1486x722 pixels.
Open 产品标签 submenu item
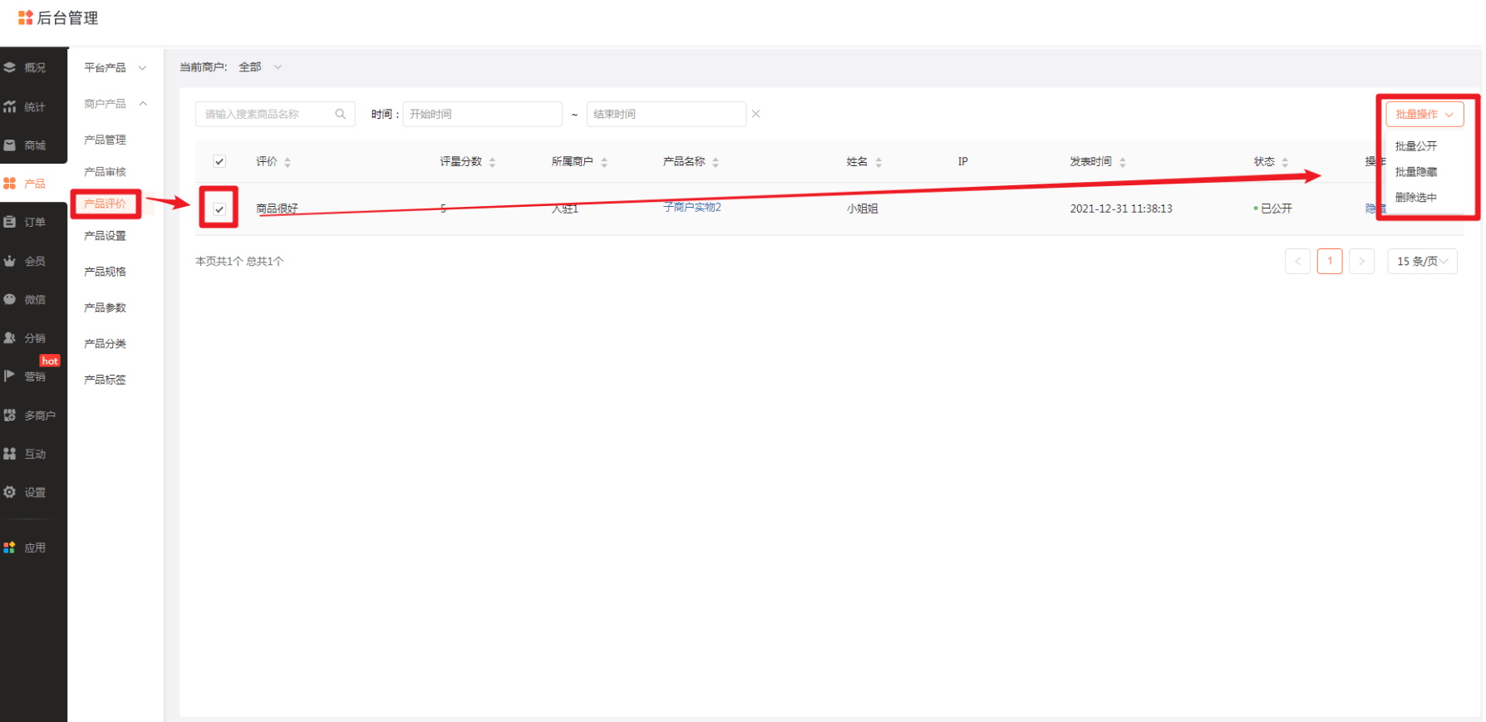pos(105,380)
